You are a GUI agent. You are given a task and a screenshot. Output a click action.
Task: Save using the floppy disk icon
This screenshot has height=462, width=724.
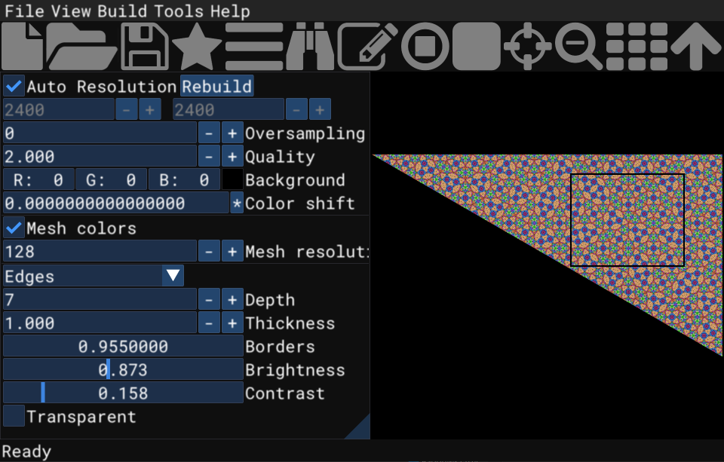[144, 47]
